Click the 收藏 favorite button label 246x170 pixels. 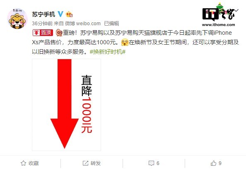(x=34, y=163)
